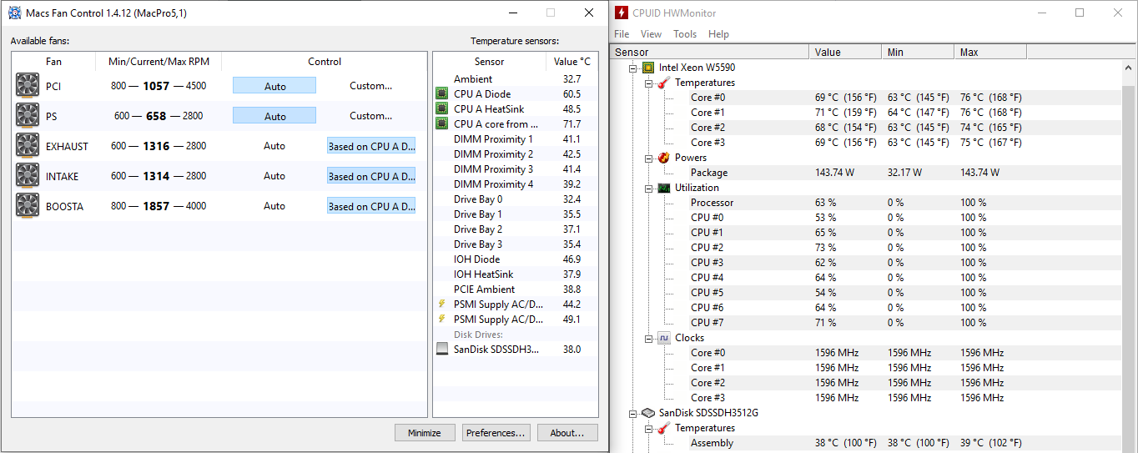Open Preferences... in Macs Fan Control
The height and width of the screenshot is (453, 1138).
496,432
